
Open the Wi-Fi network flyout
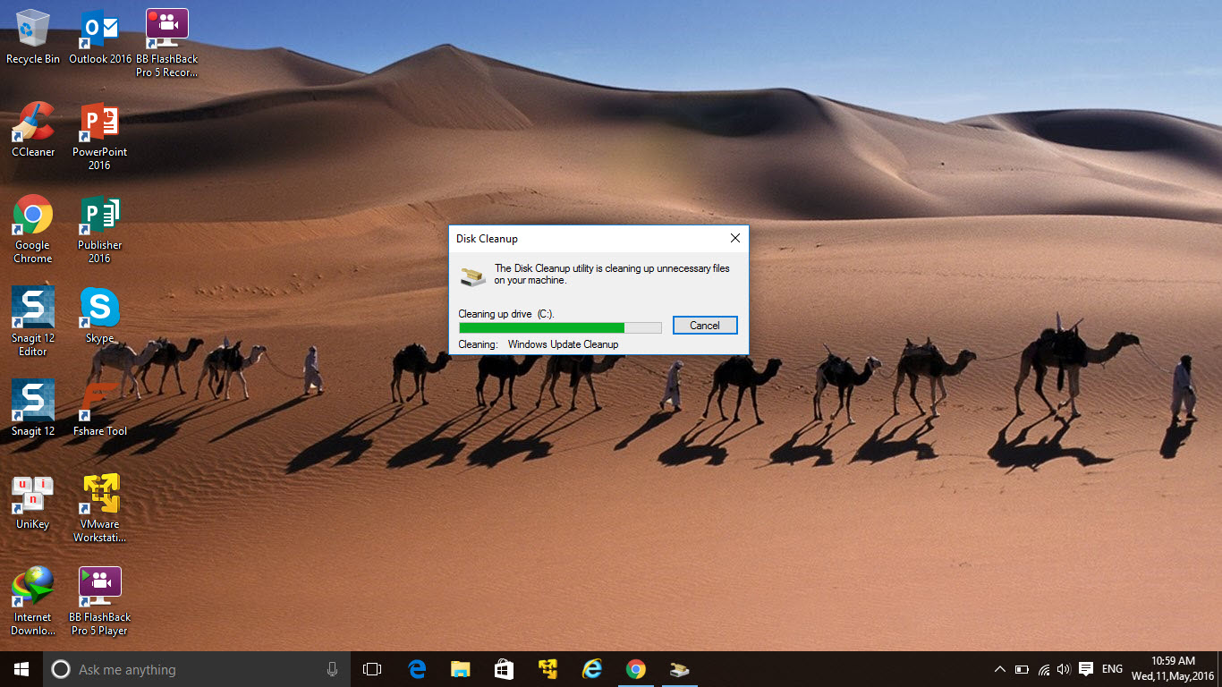click(x=1043, y=669)
